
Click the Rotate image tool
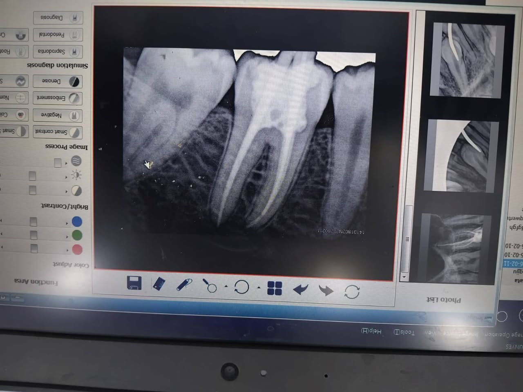(x=241, y=287)
